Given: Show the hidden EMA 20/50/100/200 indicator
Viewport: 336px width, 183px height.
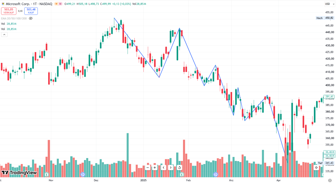Looking at the screenshot, I should click(x=31, y=18).
